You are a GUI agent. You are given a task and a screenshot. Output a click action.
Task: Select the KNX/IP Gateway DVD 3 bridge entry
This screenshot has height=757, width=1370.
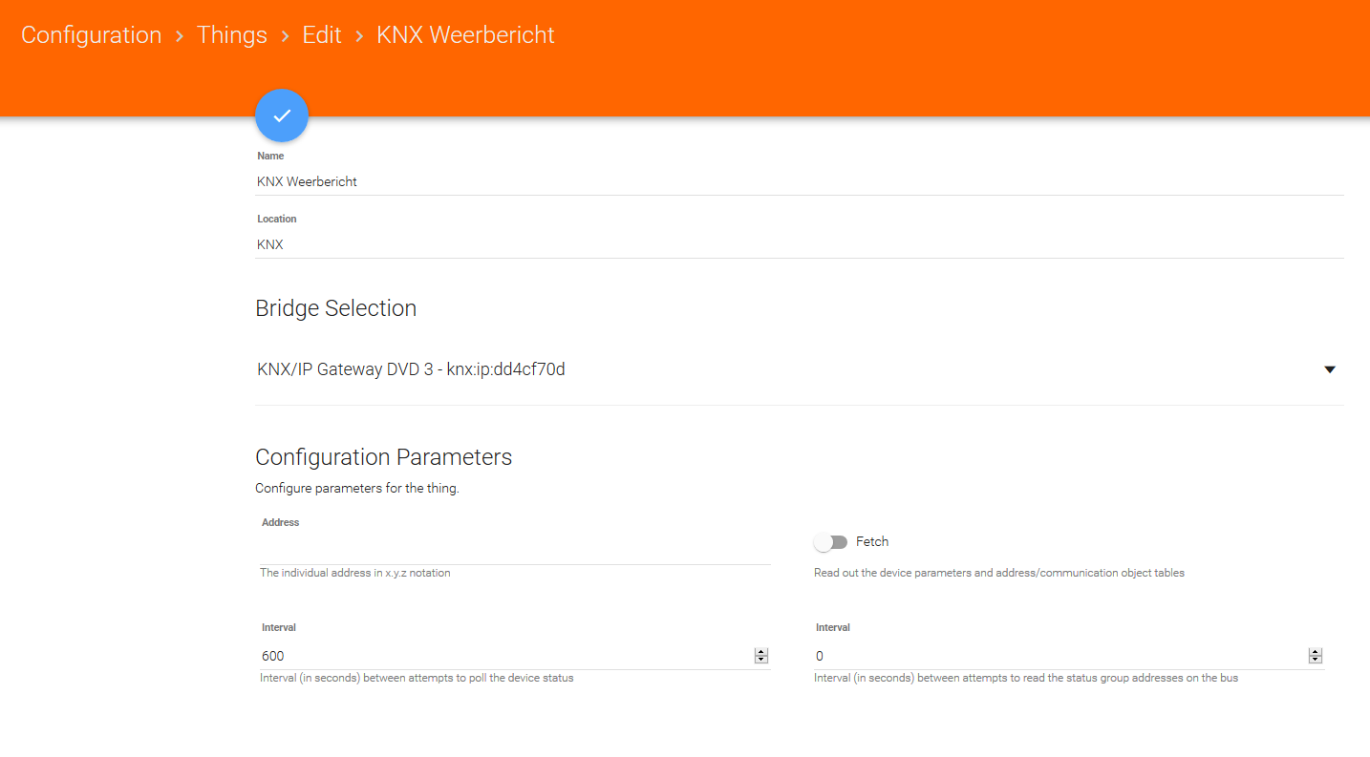click(x=411, y=369)
